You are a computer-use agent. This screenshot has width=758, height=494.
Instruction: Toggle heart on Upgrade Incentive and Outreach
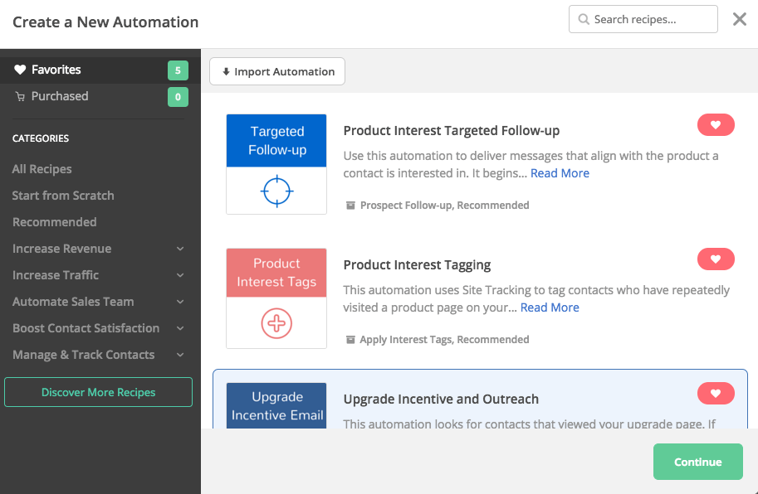716,393
